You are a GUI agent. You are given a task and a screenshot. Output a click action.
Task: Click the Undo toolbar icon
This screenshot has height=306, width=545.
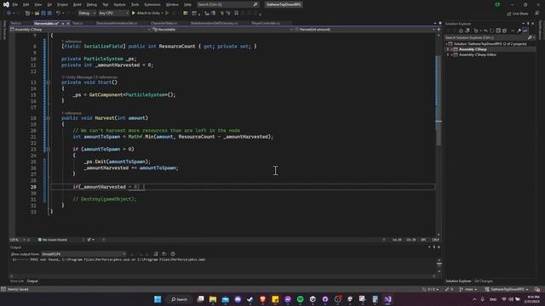click(x=59, y=14)
